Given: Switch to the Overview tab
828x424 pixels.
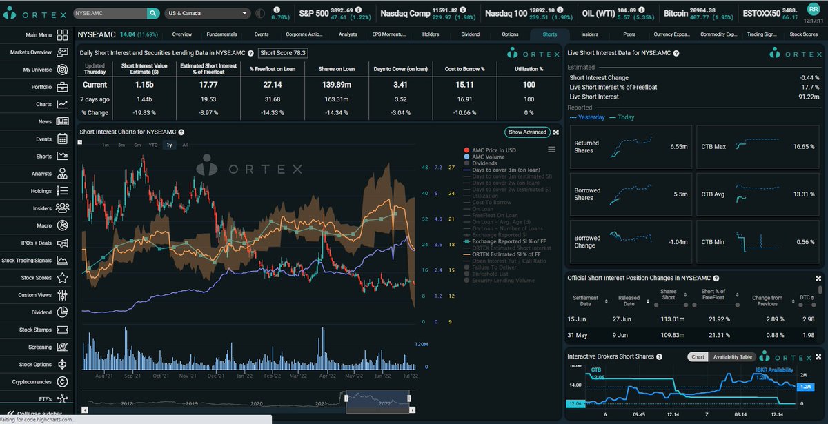Looking at the screenshot, I should click(x=182, y=34).
